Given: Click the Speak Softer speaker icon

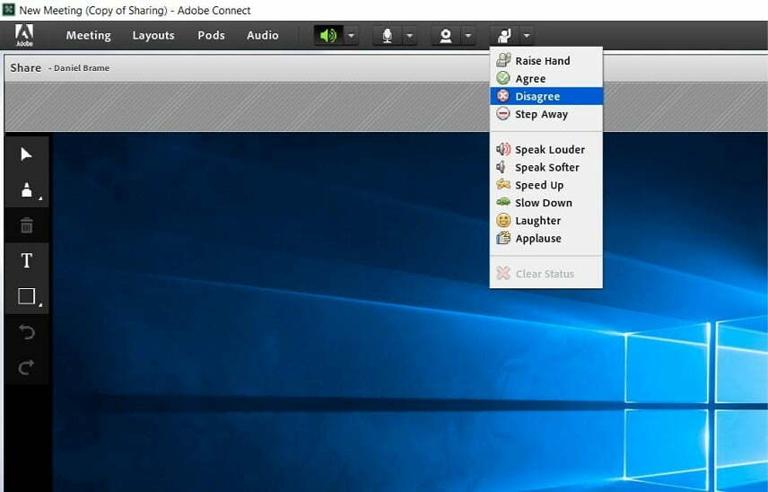Looking at the screenshot, I should pyautogui.click(x=502, y=167).
